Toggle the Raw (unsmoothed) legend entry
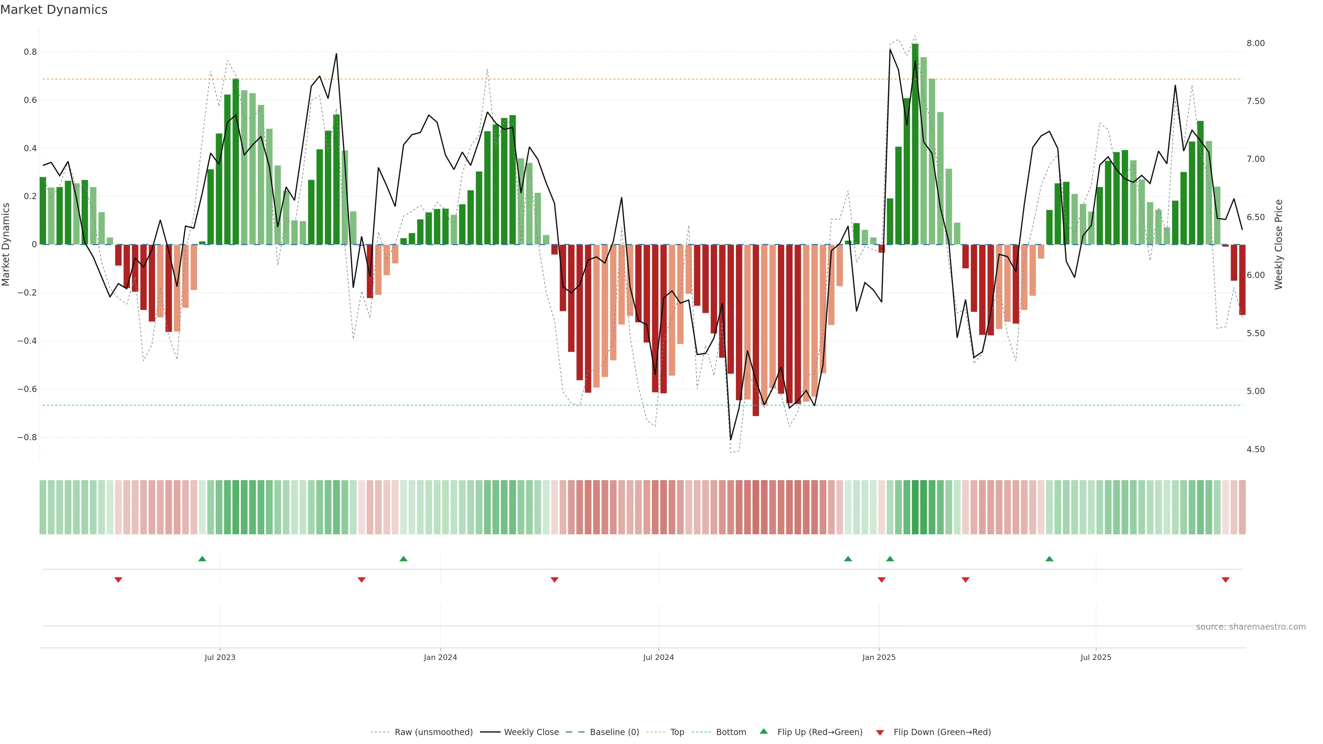This screenshot has height=744, width=1323. tap(433, 732)
